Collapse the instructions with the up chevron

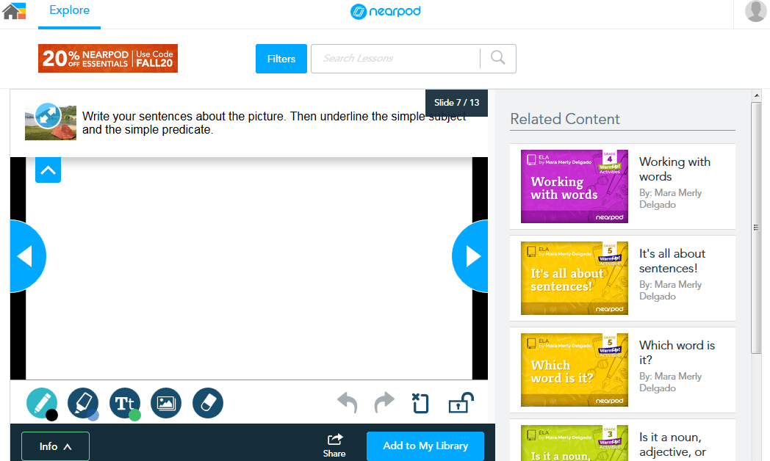pos(48,170)
